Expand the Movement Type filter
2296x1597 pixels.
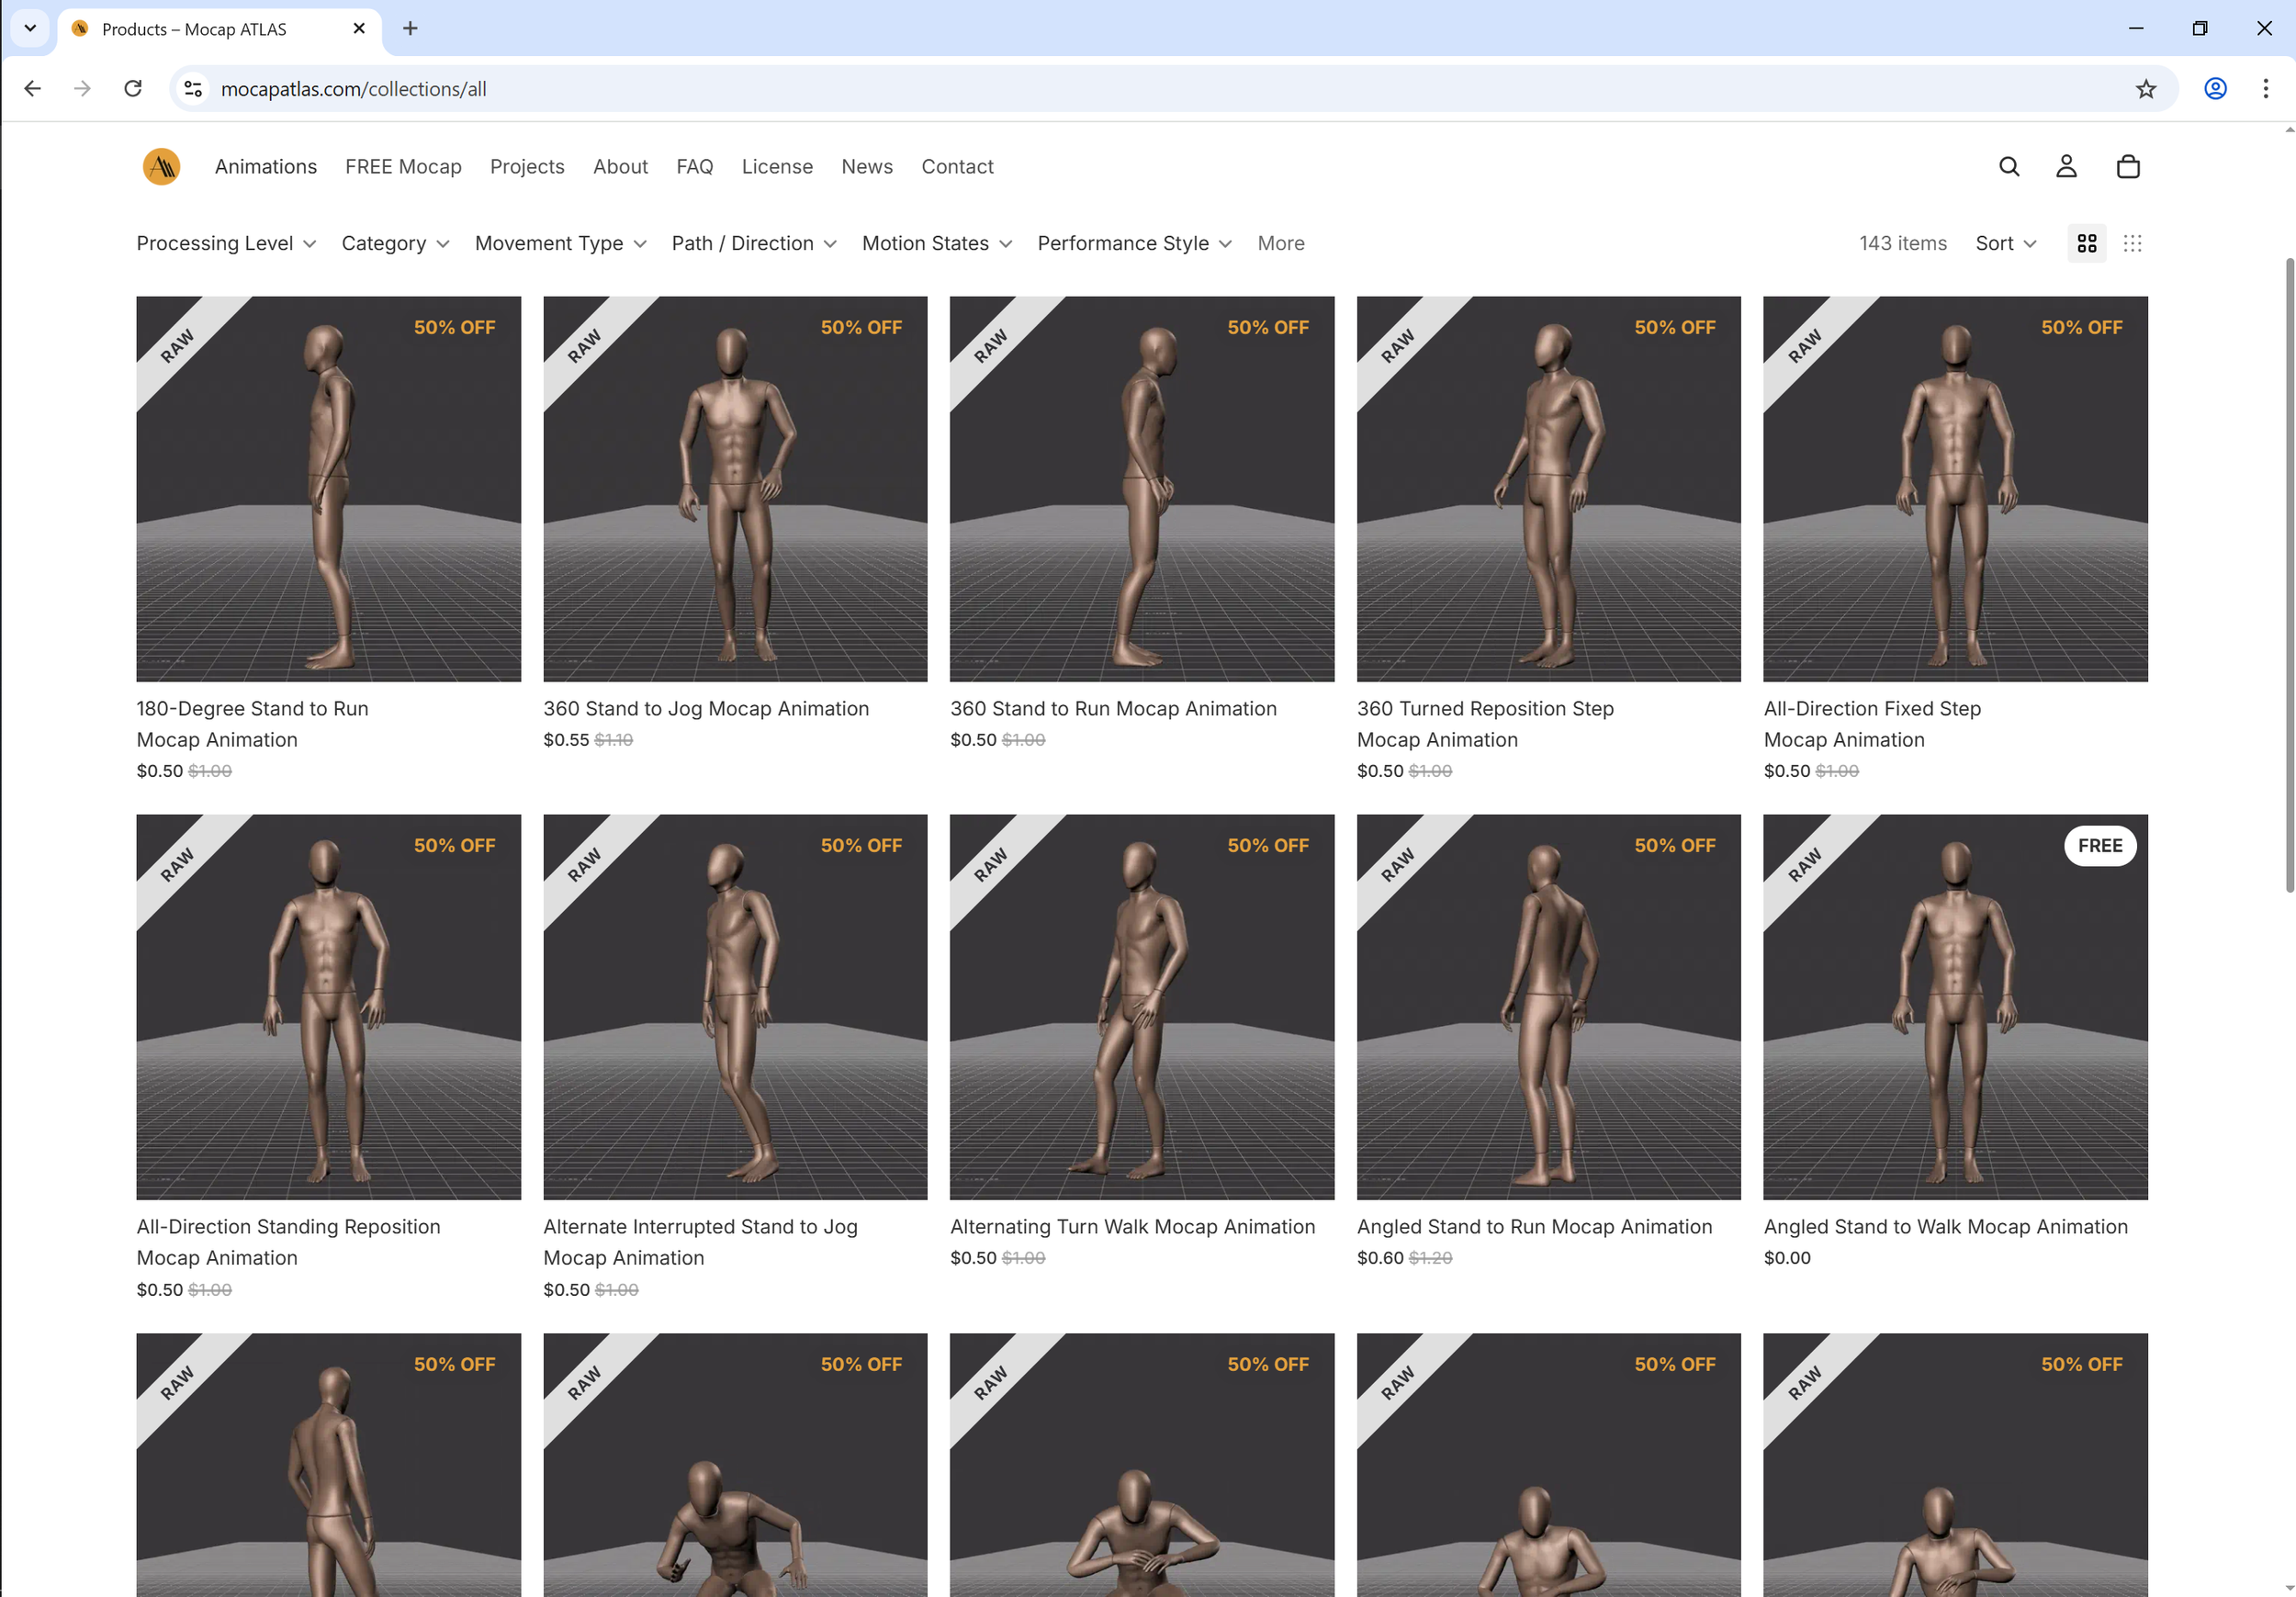(560, 243)
